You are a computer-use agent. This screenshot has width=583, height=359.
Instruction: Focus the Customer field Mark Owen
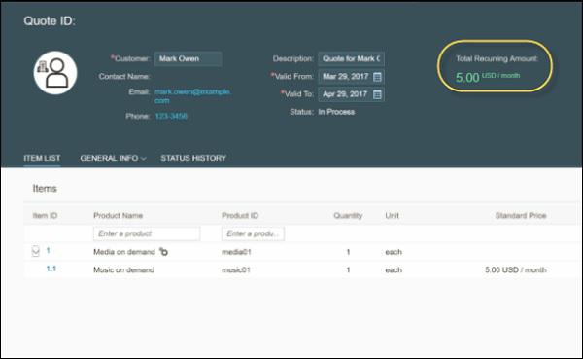click(x=189, y=58)
